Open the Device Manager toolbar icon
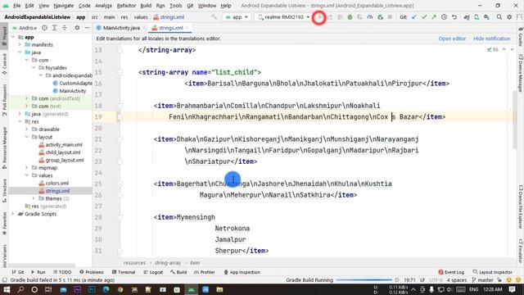This screenshot has height=295, width=524. click(x=477, y=17)
